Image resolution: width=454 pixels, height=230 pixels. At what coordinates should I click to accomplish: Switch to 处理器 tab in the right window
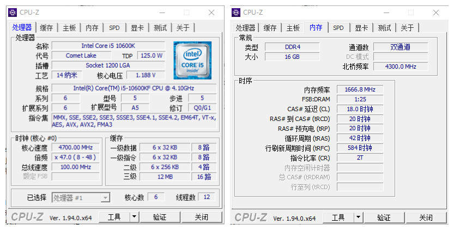pos(245,28)
